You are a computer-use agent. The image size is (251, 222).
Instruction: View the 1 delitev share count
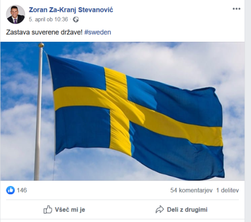[227, 190]
